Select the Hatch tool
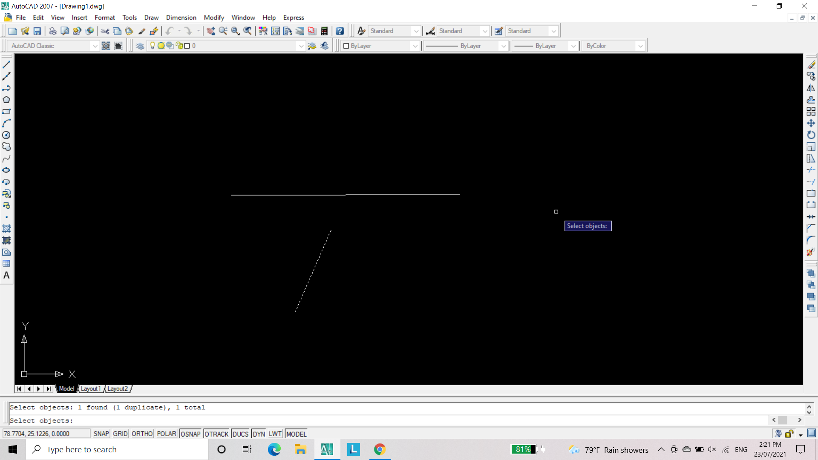Image resolution: width=818 pixels, height=460 pixels. [6, 229]
